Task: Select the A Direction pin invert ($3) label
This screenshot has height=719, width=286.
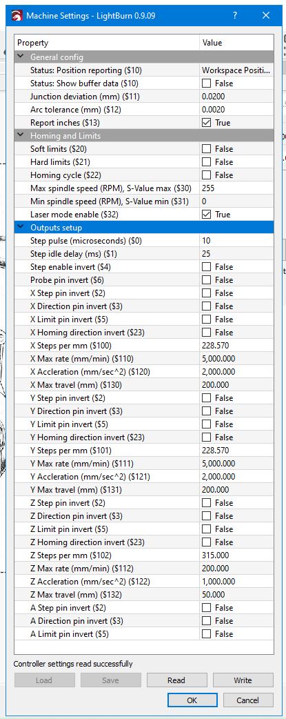Action: tap(76, 621)
